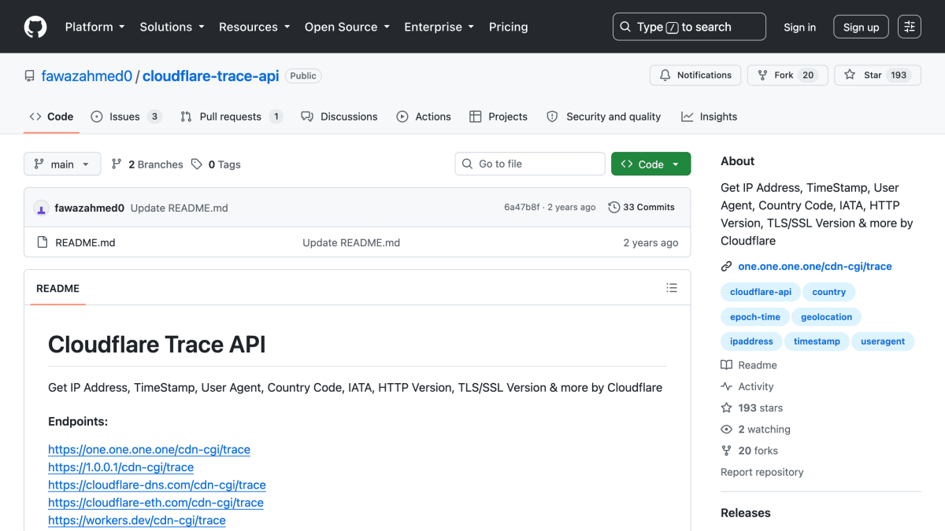Open https://cloudflare-dns.com/cdn-cgi/trace endpoint link

[157, 485]
